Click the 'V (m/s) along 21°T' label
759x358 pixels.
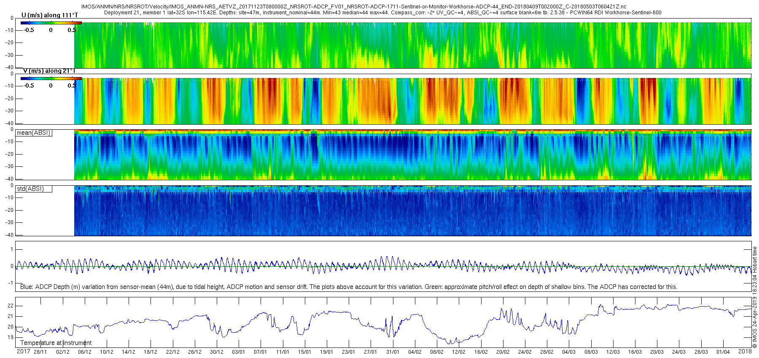(49, 71)
